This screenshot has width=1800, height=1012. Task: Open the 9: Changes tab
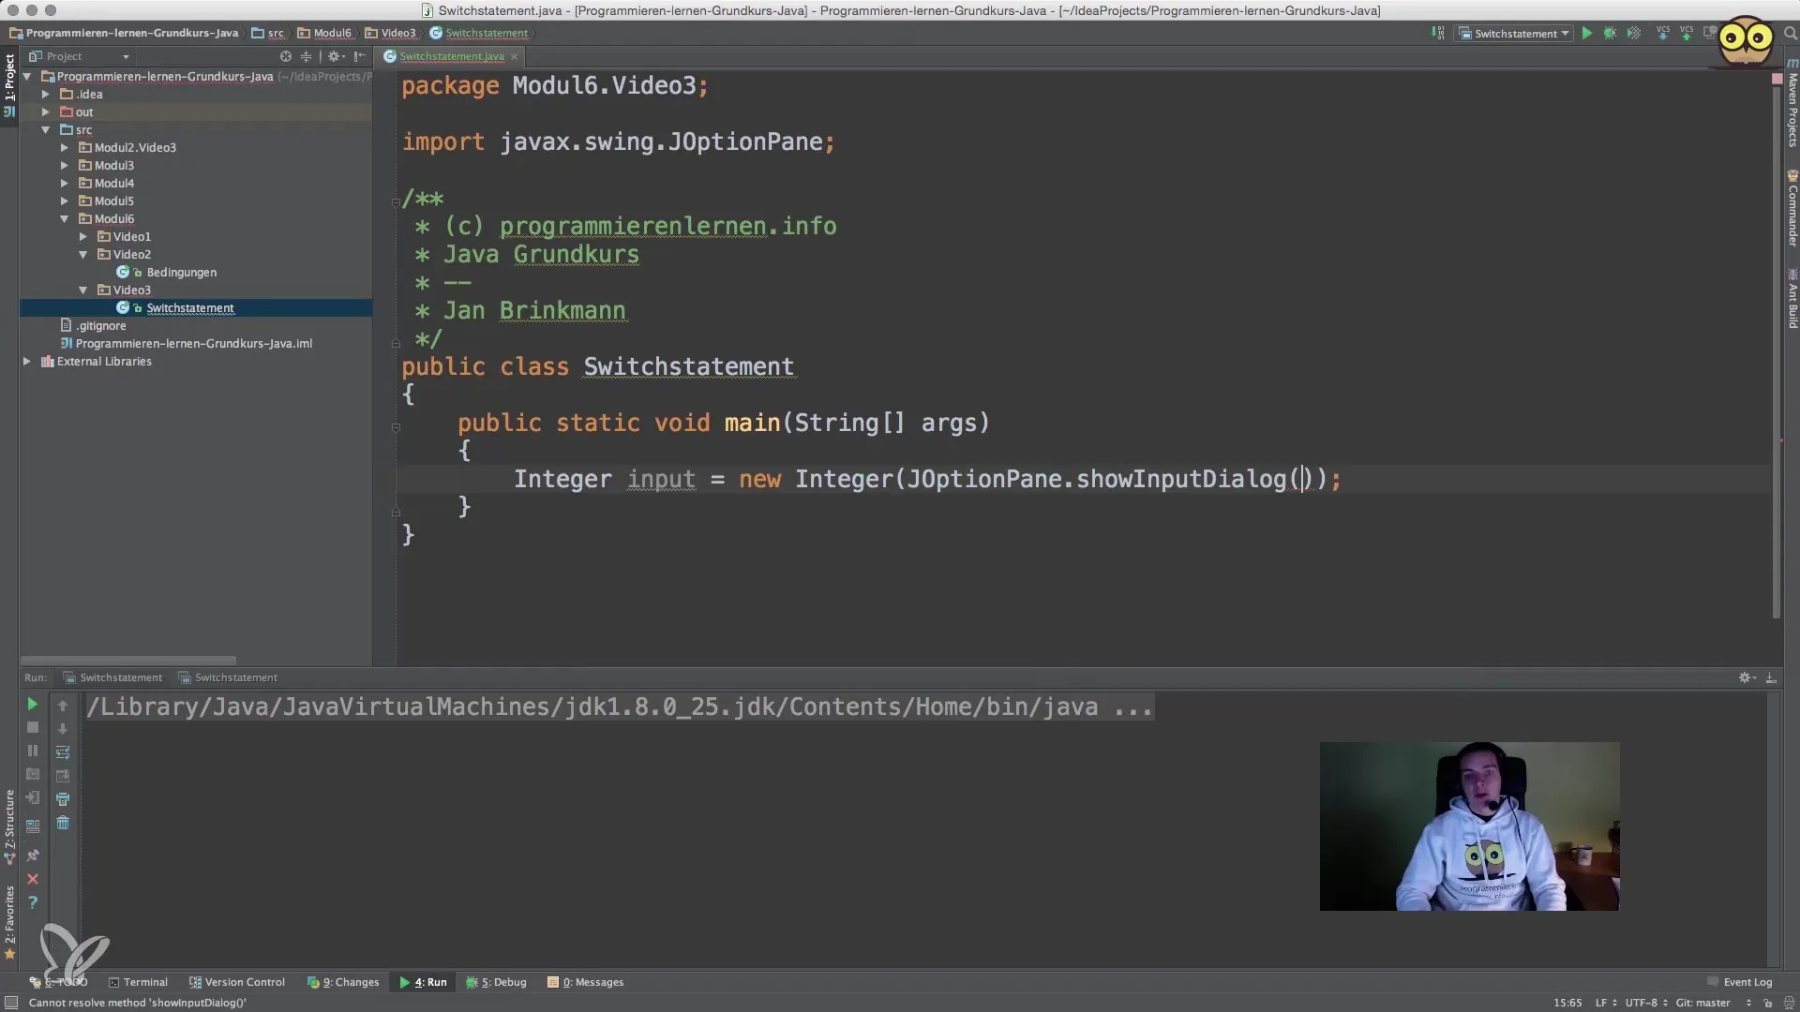343,982
